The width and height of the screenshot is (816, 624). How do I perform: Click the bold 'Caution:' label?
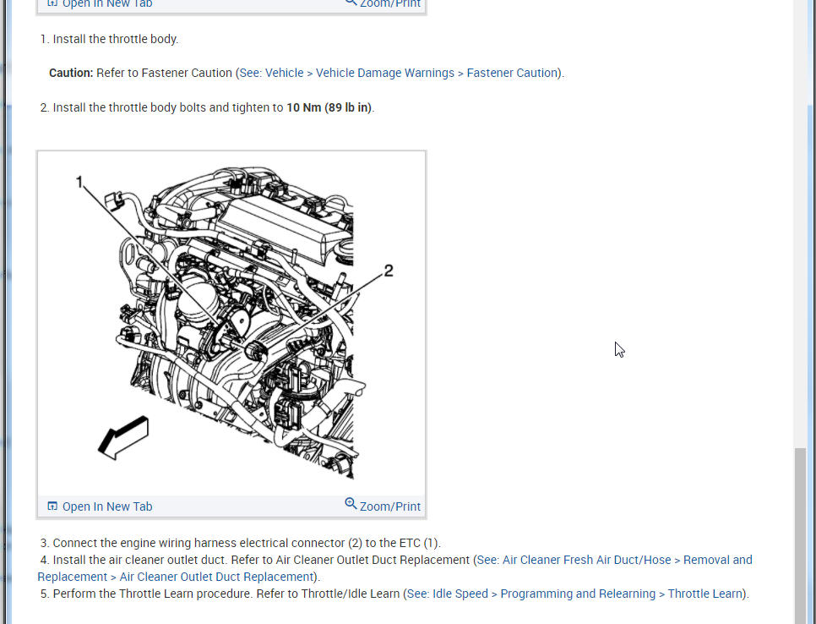coord(71,73)
